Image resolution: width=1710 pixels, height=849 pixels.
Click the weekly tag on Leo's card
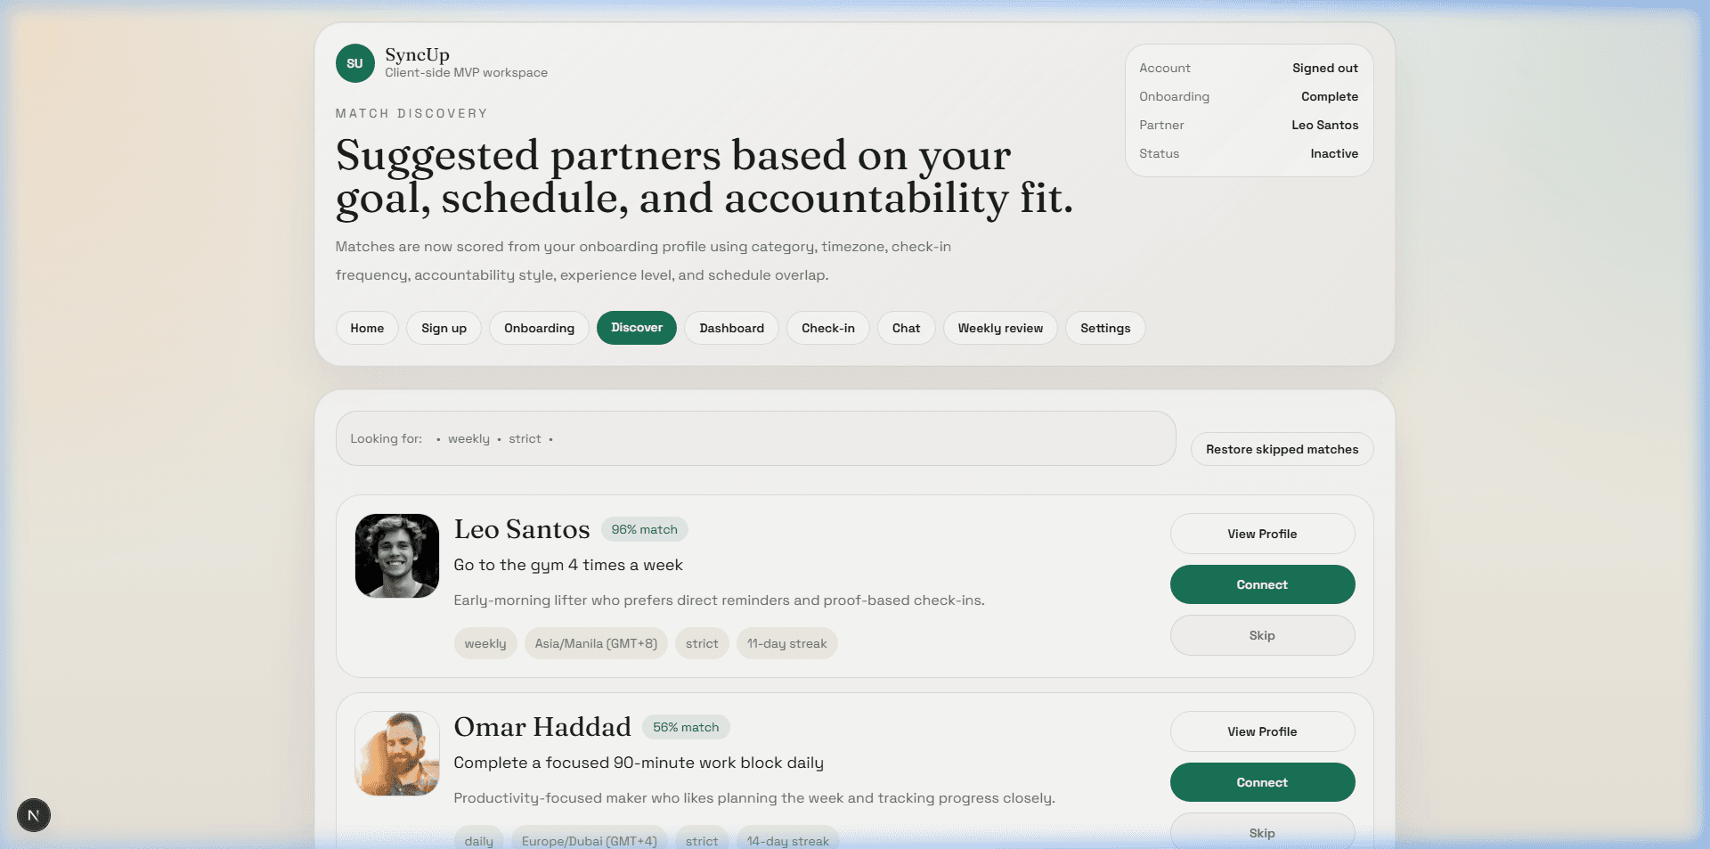[x=484, y=643]
